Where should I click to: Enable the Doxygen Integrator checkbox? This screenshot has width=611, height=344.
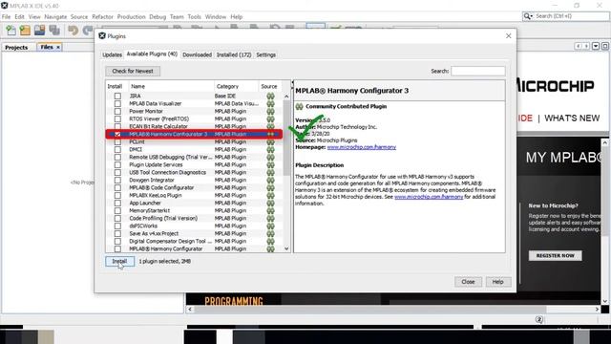point(117,181)
